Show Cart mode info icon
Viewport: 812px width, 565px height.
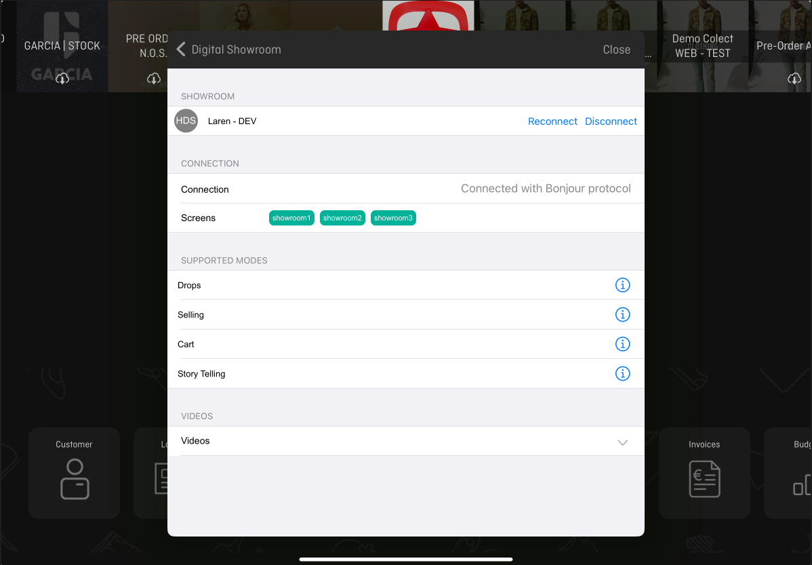[622, 344]
